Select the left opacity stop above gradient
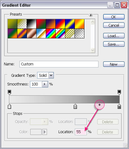Image resolution: width=129 pixels, height=149 pixels. [x=9, y=92]
